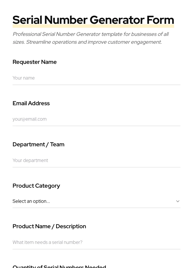The height and width of the screenshot is (268, 193).
Task: Click the 'Your name' placeholder text
Action: pyautogui.click(x=24, y=78)
